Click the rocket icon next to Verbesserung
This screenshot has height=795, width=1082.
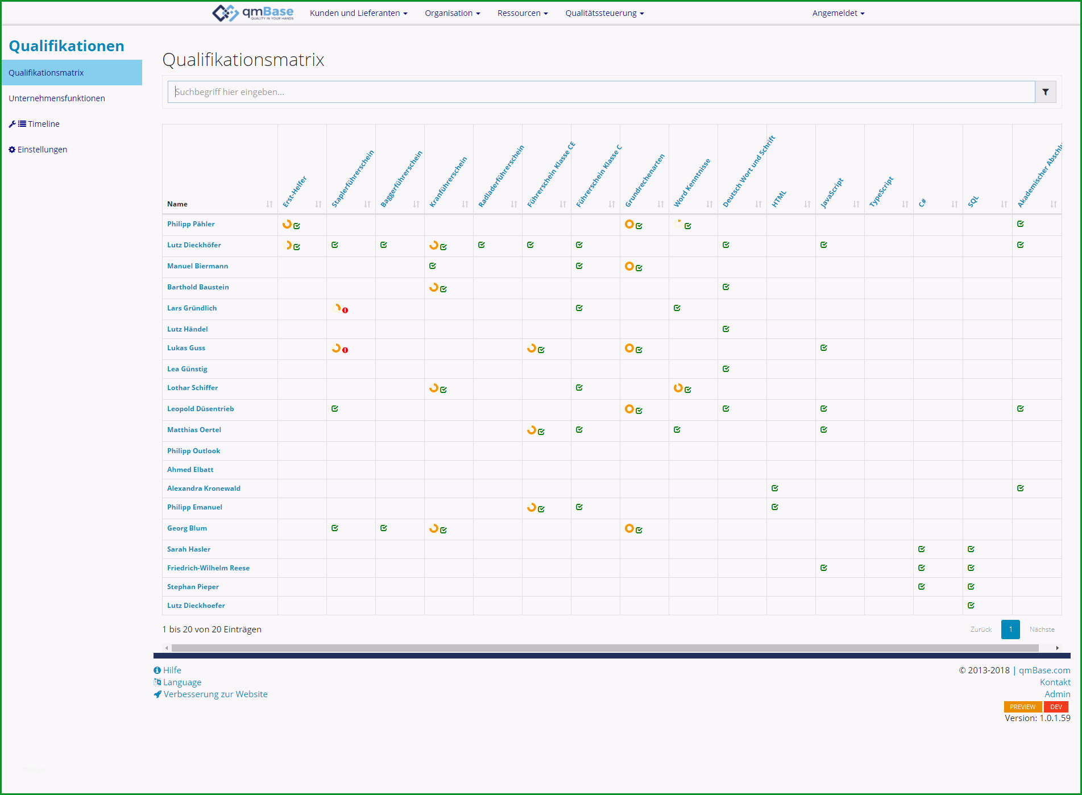coord(157,694)
